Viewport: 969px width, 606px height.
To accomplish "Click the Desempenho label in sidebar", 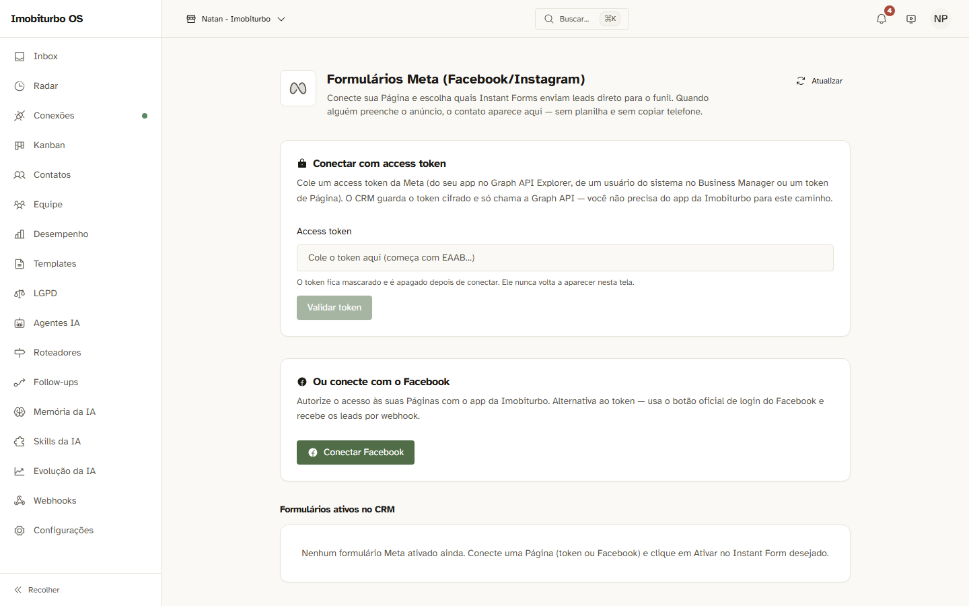I will [61, 234].
